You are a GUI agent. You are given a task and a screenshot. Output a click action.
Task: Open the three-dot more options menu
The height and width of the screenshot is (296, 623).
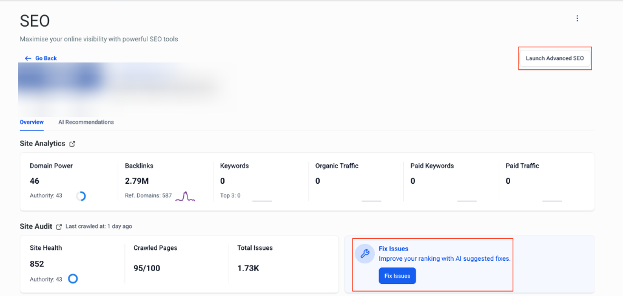[x=577, y=19]
